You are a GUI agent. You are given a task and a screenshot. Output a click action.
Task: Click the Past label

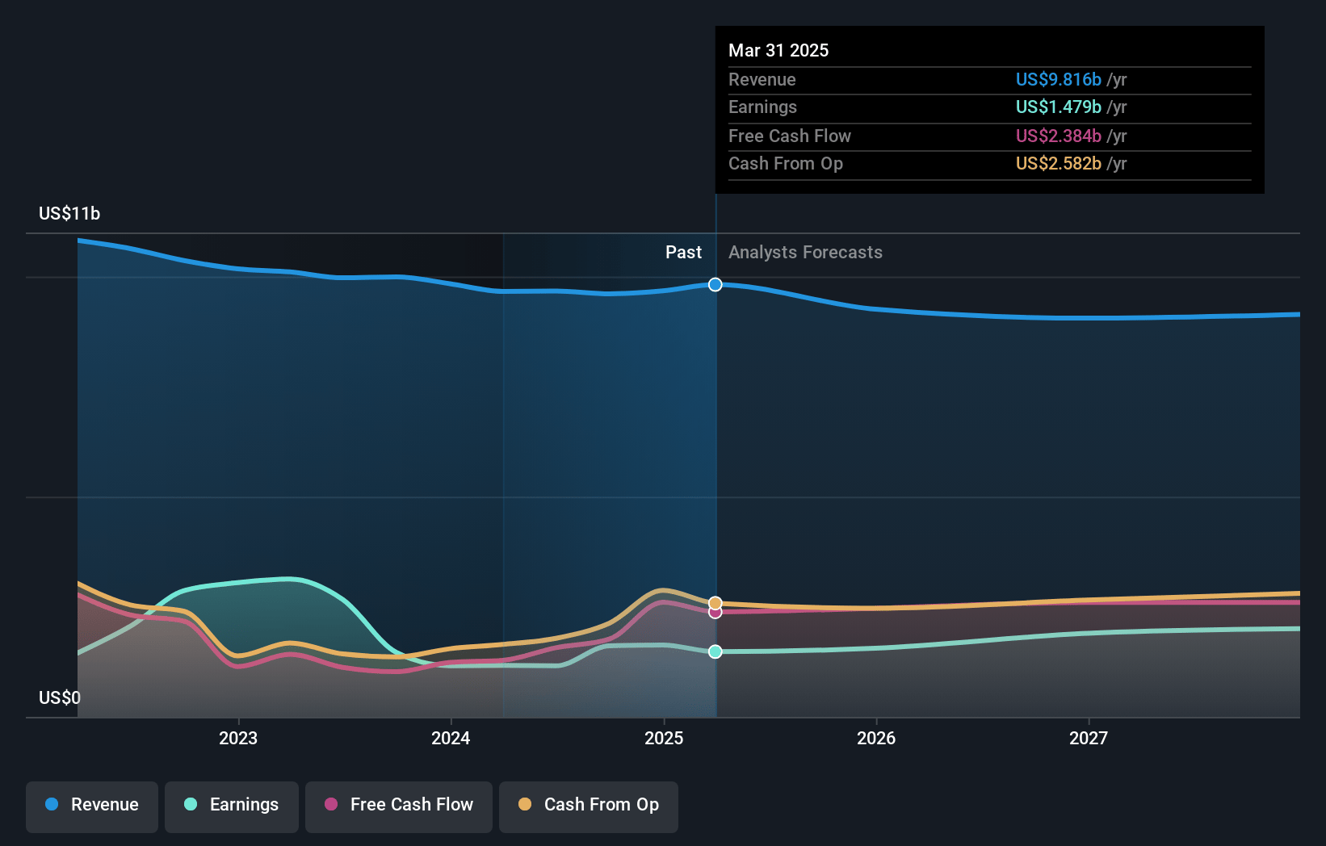pyautogui.click(x=683, y=252)
